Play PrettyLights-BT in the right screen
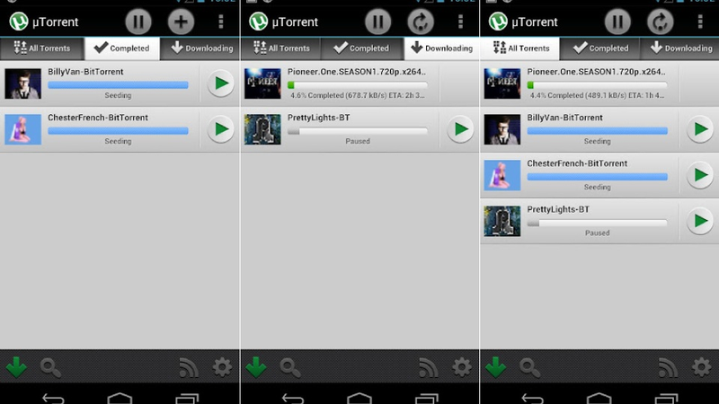The height and width of the screenshot is (404, 719). [x=700, y=221]
